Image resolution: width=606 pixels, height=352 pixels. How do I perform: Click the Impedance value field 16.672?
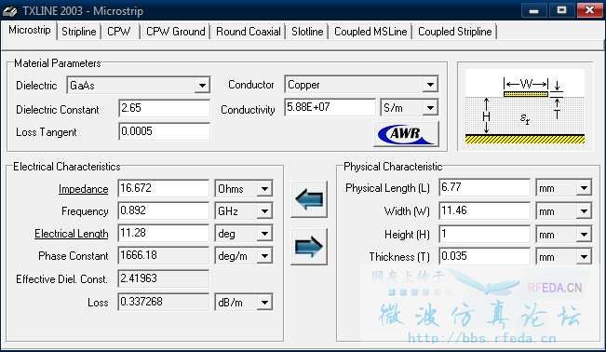click(163, 188)
